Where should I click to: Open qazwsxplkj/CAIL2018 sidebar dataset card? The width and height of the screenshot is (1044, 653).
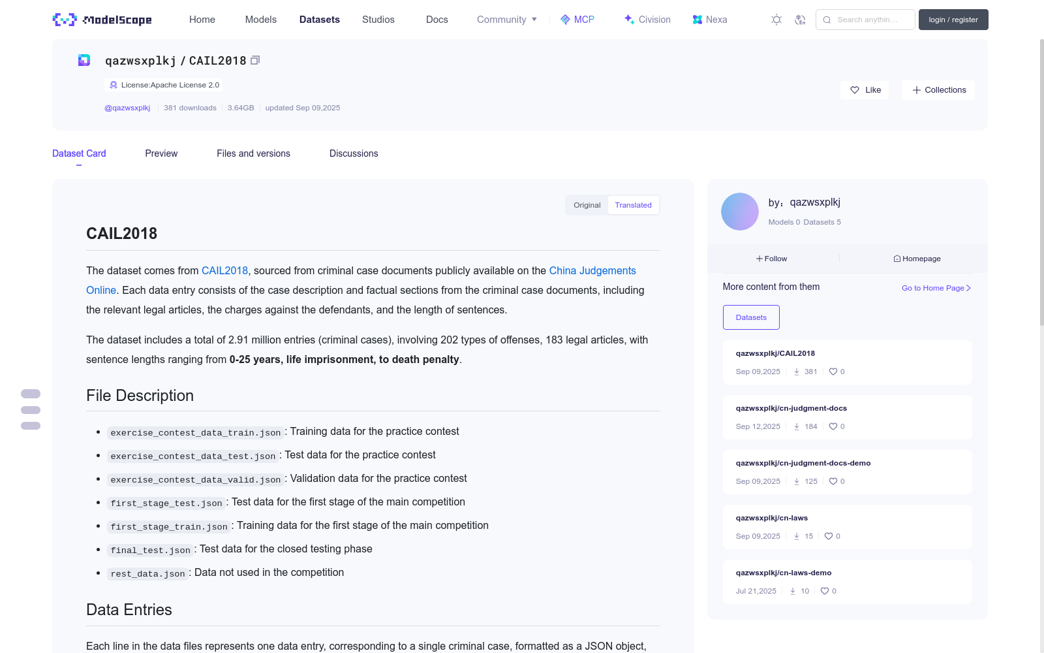point(848,362)
